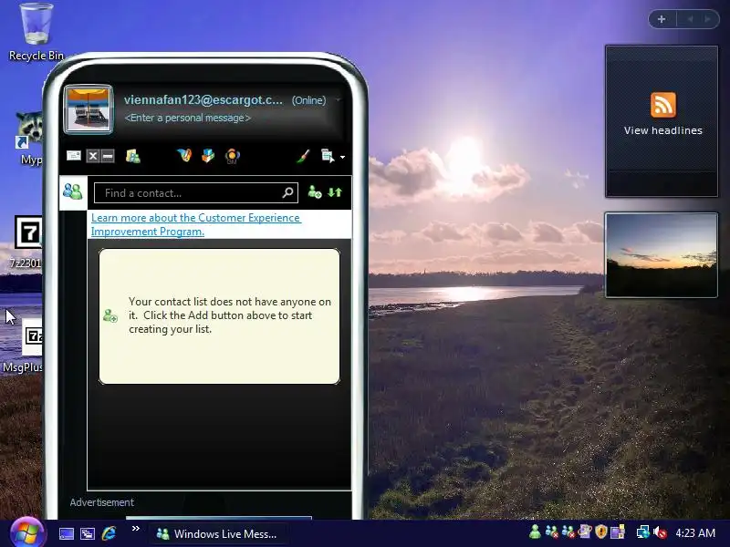Click the Add a contact icon
730x547 pixels.
(x=315, y=192)
